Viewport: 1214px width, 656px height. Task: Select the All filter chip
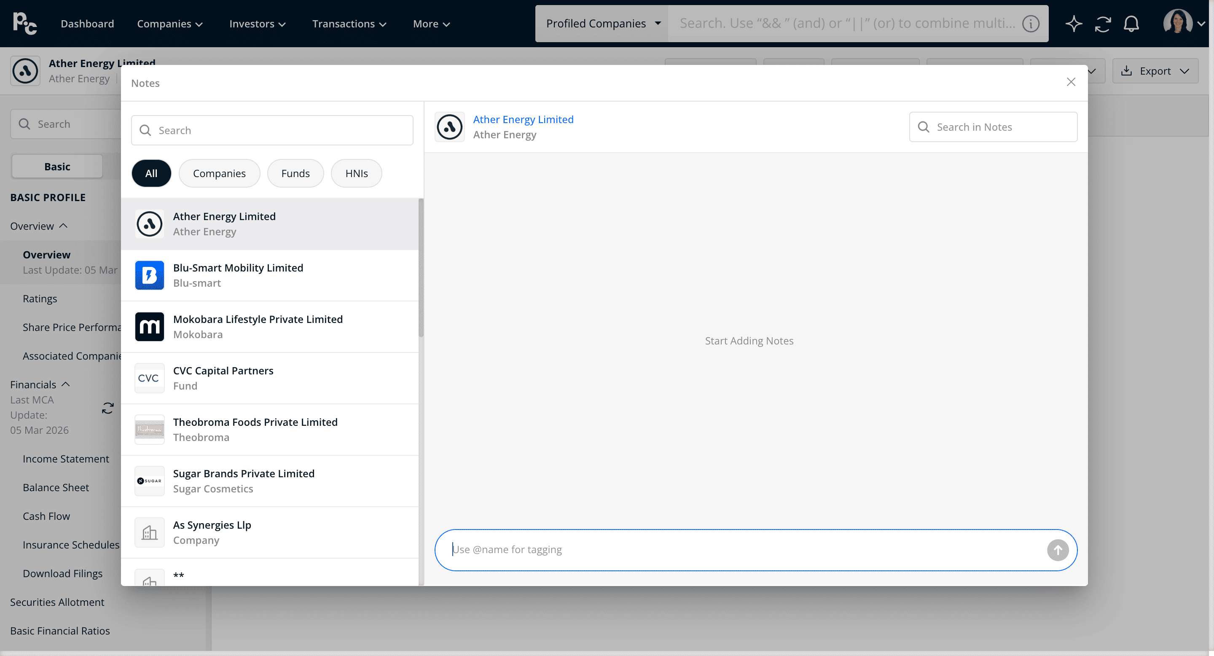151,173
